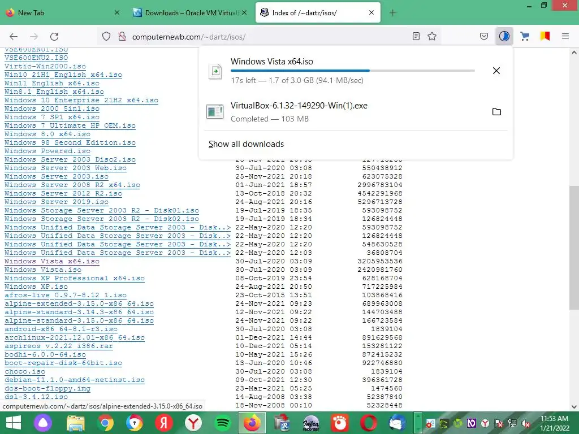This screenshot has height=434, width=579.
Task: Switch to Downloads – Oracle VM VirtualBox tab
Action: coord(190,12)
